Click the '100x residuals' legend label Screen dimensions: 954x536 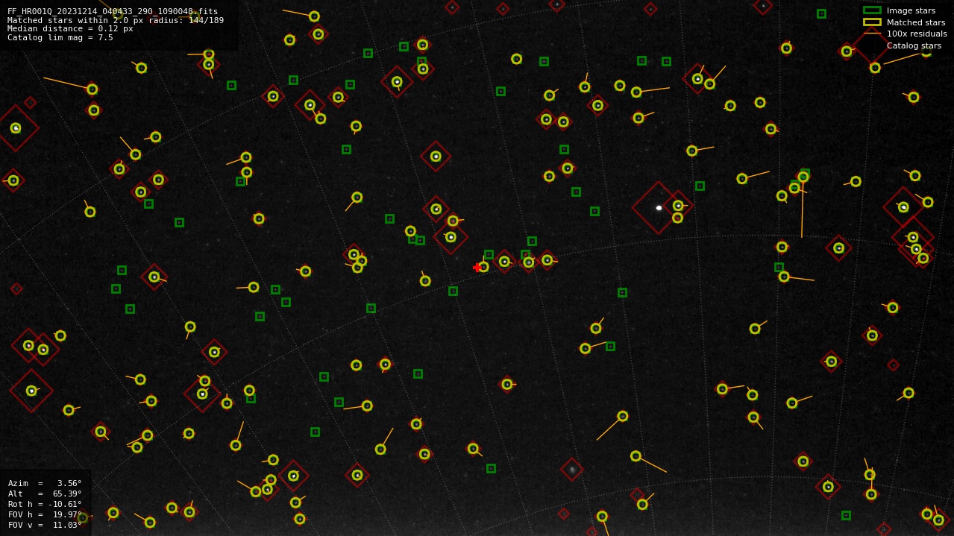(917, 34)
